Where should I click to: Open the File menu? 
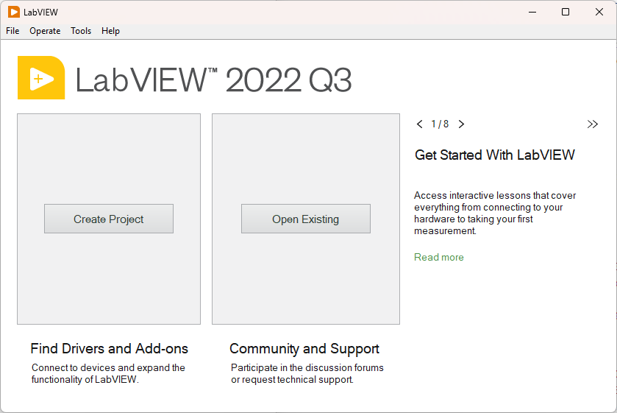click(13, 31)
